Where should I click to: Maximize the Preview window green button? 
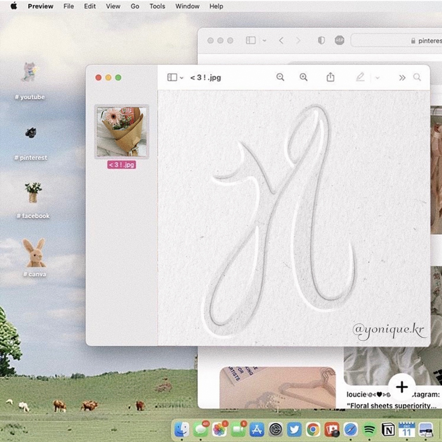(118, 77)
